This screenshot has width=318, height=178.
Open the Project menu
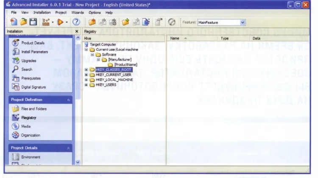tap(61, 13)
